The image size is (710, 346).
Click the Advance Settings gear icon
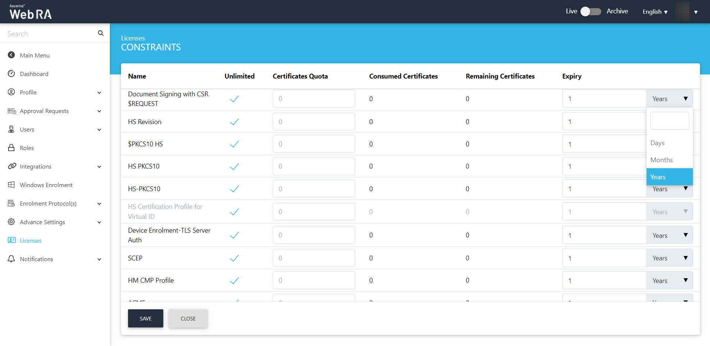click(12, 222)
